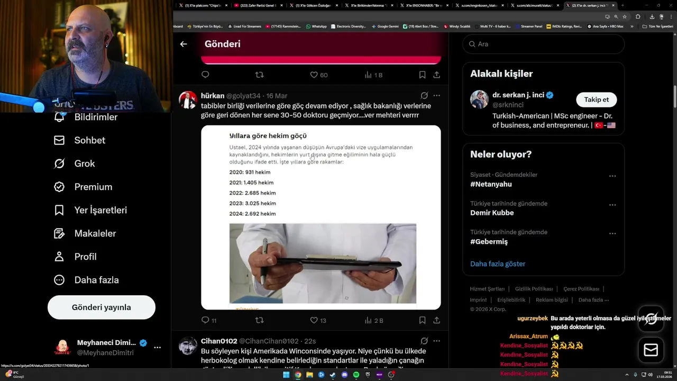677x381 pixels.
Task: Share the top post with 60 likes
Action: point(436,75)
